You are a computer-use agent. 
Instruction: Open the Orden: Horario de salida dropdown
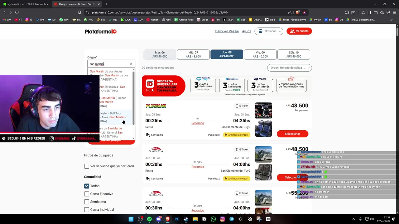289,68
